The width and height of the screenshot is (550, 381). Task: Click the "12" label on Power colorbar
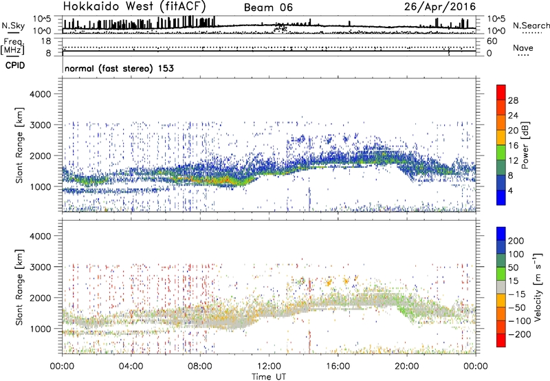click(513, 161)
